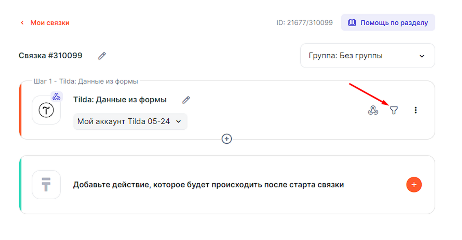Edit the Связка #310099 name via pencil
Image resolution: width=462 pixels, height=240 pixels.
pos(102,56)
